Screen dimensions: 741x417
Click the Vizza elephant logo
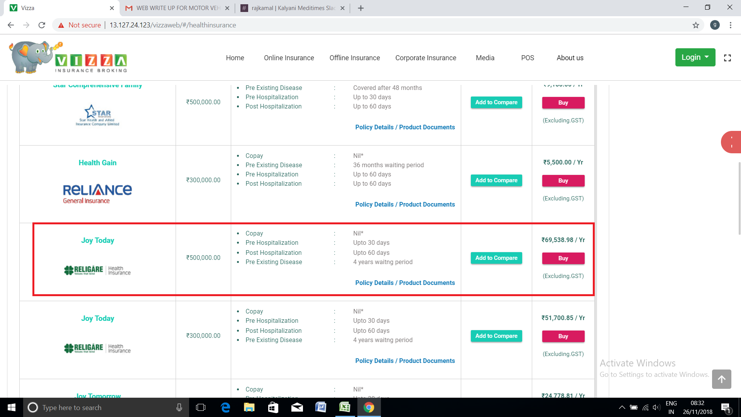coord(68,57)
